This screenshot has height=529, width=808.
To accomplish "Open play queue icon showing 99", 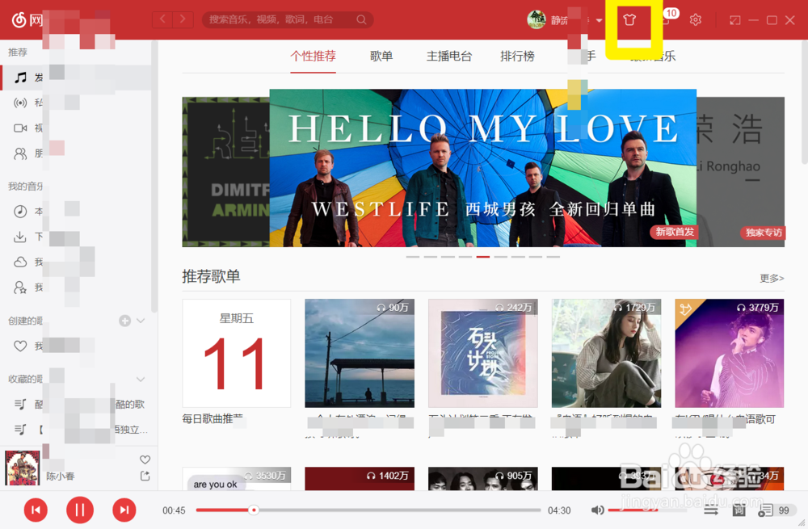I will tap(776, 510).
